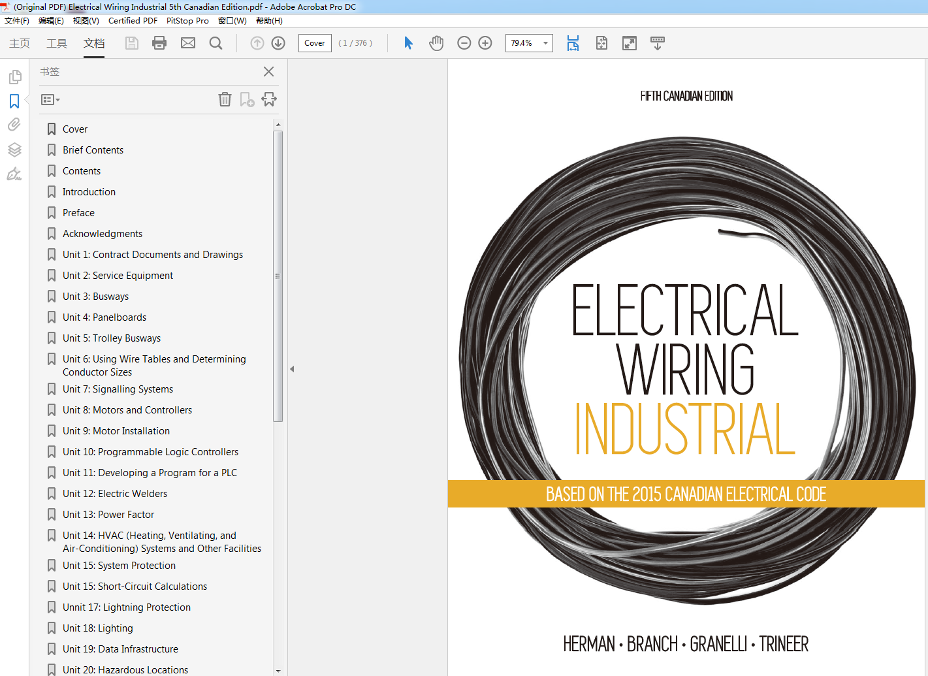Click the Fit width scrolling icon
This screenshot has height=676, width=928.
(573, 43)
